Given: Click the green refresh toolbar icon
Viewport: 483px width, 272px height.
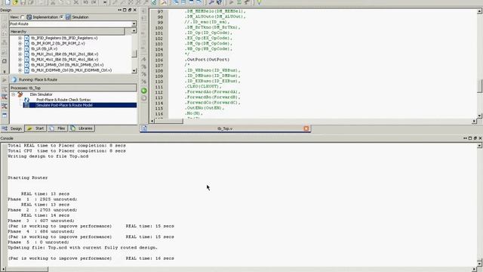Looking at the screenshot, I should (154, 2).
